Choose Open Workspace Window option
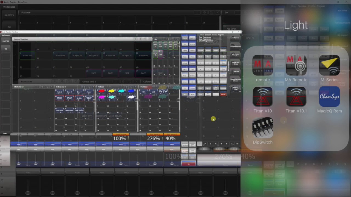This screenshot has width=351, height=197. [x=236, y=80]
